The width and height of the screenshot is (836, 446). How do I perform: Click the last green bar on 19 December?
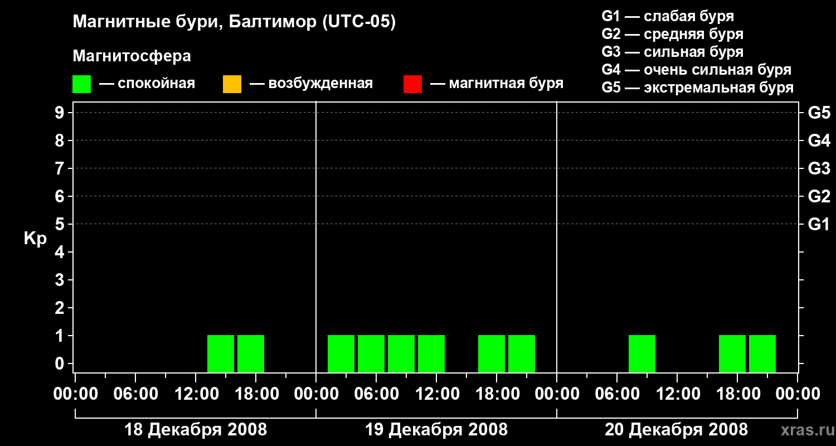522,353
